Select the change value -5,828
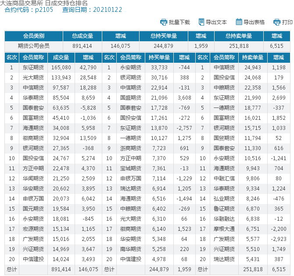The width and height of the screenshot is (294, 276). 88,108
